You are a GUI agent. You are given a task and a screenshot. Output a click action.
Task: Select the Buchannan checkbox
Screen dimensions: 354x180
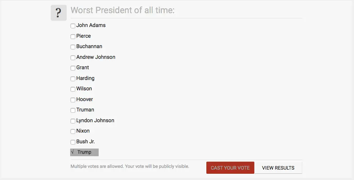pos(73,47)
